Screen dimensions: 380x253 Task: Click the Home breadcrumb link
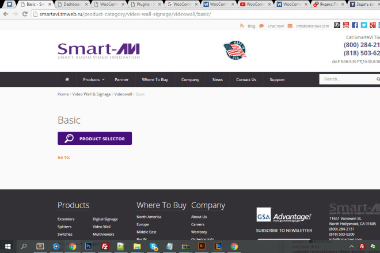[63, 94]
